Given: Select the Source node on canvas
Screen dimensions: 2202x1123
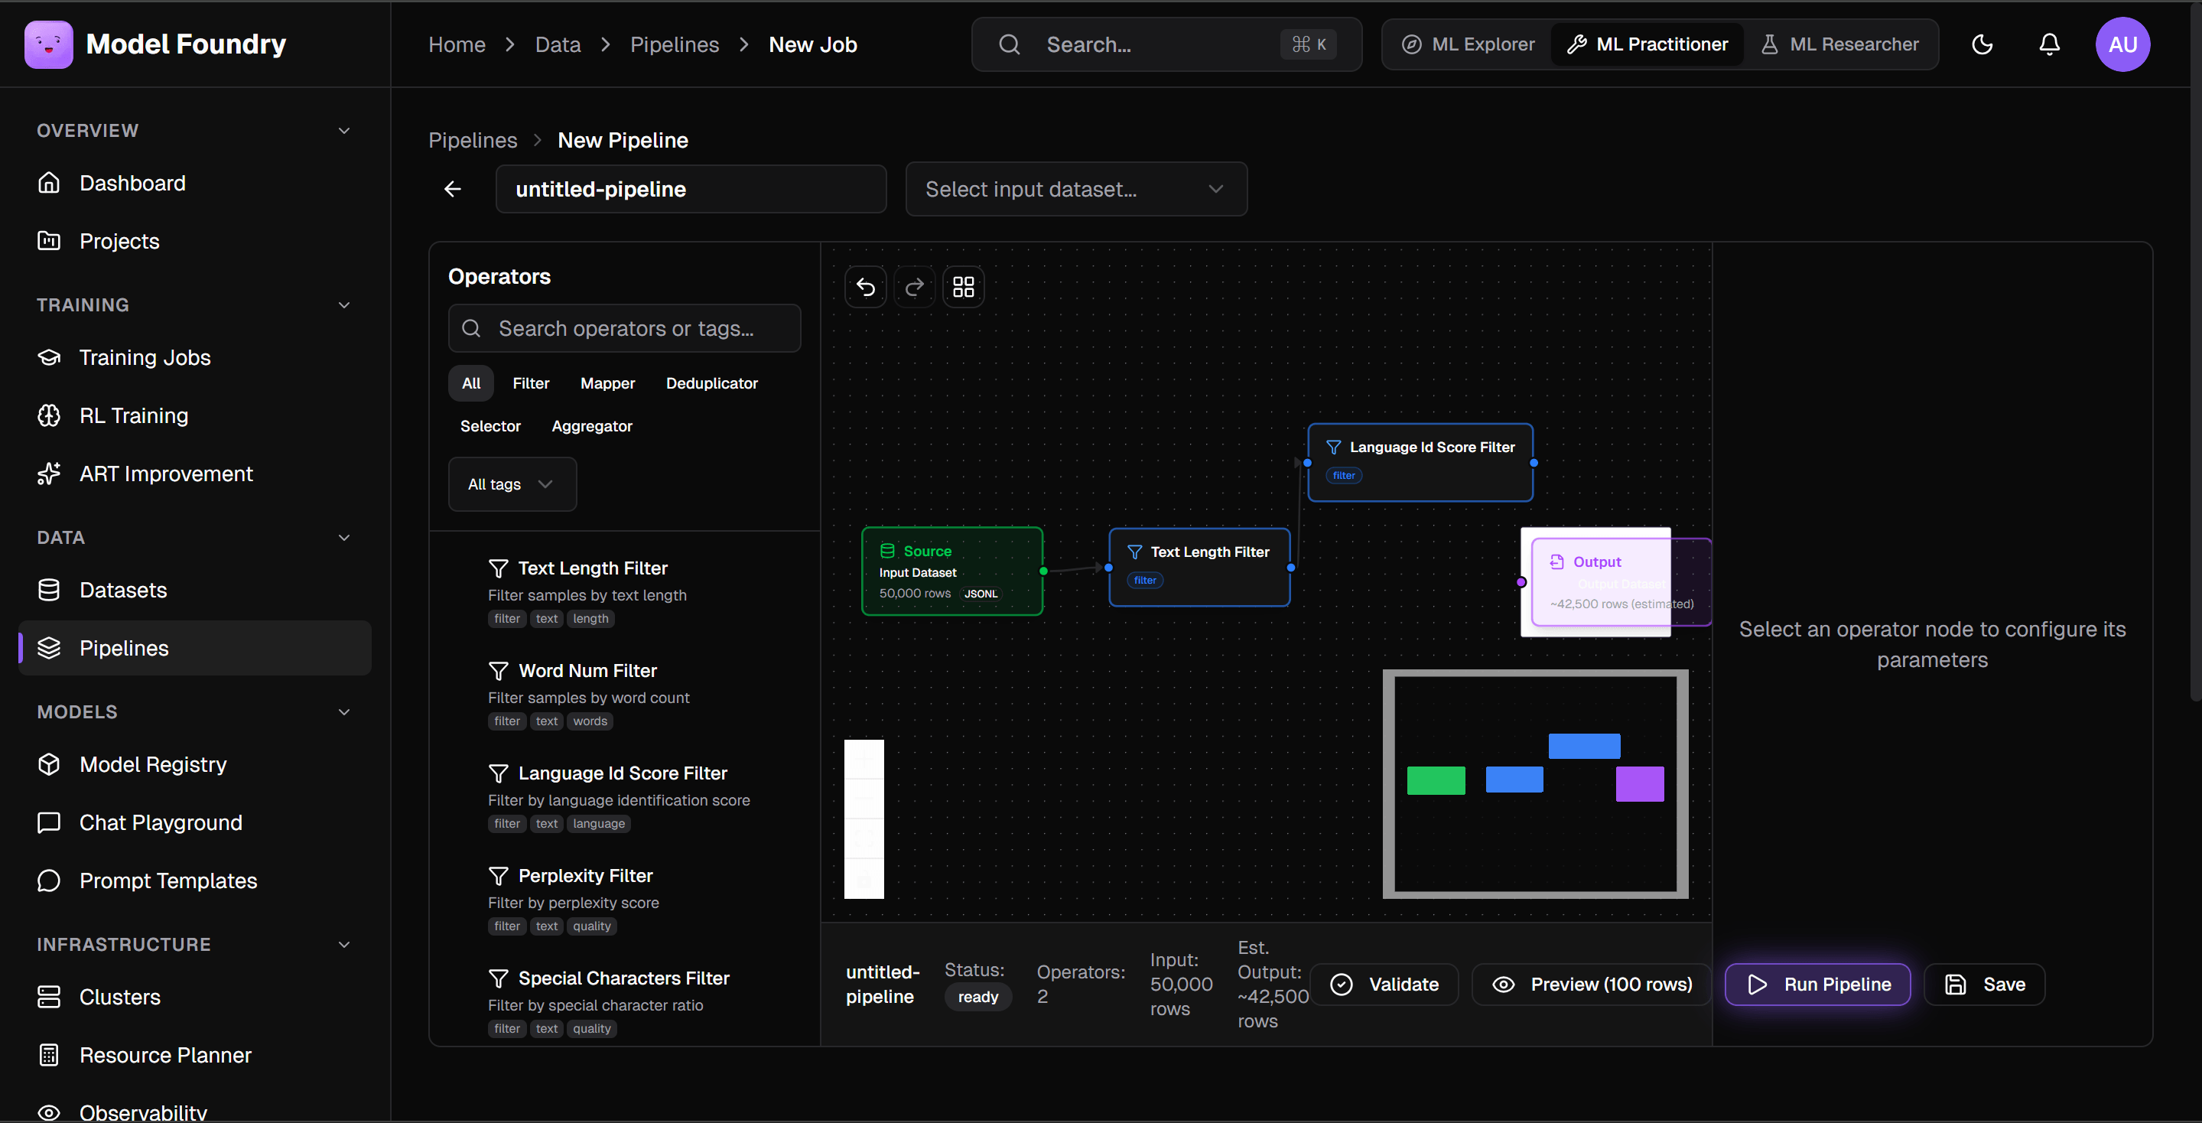Looking at the screenshot, I should click(952, 571).
